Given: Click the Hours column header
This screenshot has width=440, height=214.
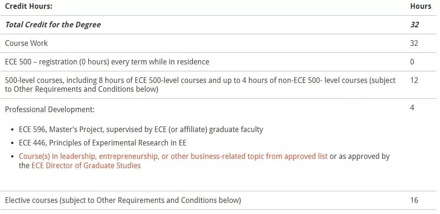Looking at the screenshot, I should pyautogui.click(x=421, y=6).
